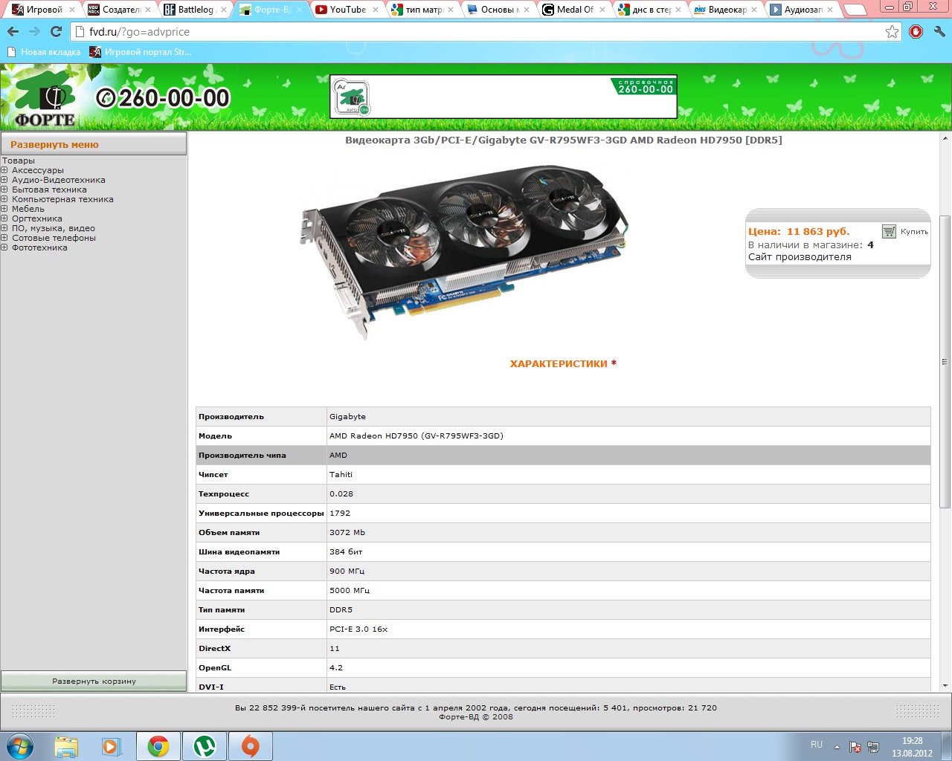
Task: Open uTorrent from the taskbar
Action: (205, 746)
